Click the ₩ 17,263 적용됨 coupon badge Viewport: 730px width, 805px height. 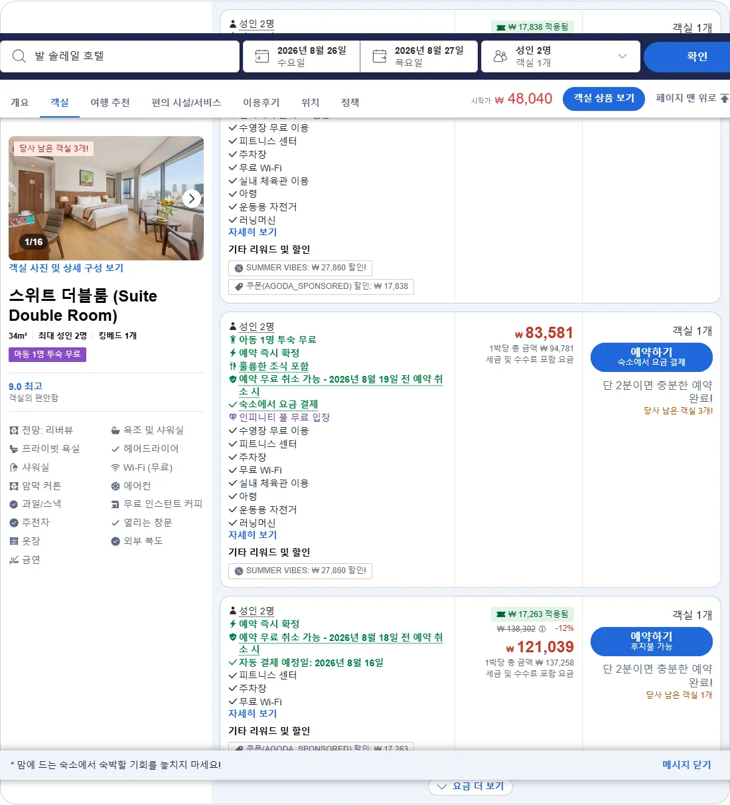[x=533, y=614]
